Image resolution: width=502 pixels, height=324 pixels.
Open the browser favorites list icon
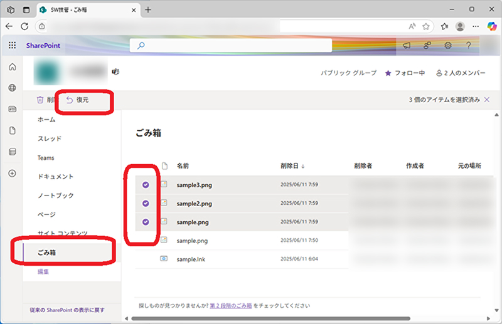tap(444, 26)
